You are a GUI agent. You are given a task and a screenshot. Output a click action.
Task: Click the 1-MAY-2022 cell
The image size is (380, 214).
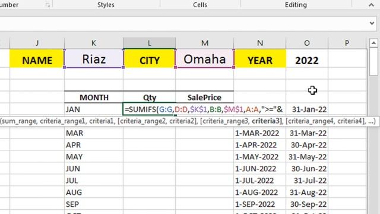(x=260, y=157)
